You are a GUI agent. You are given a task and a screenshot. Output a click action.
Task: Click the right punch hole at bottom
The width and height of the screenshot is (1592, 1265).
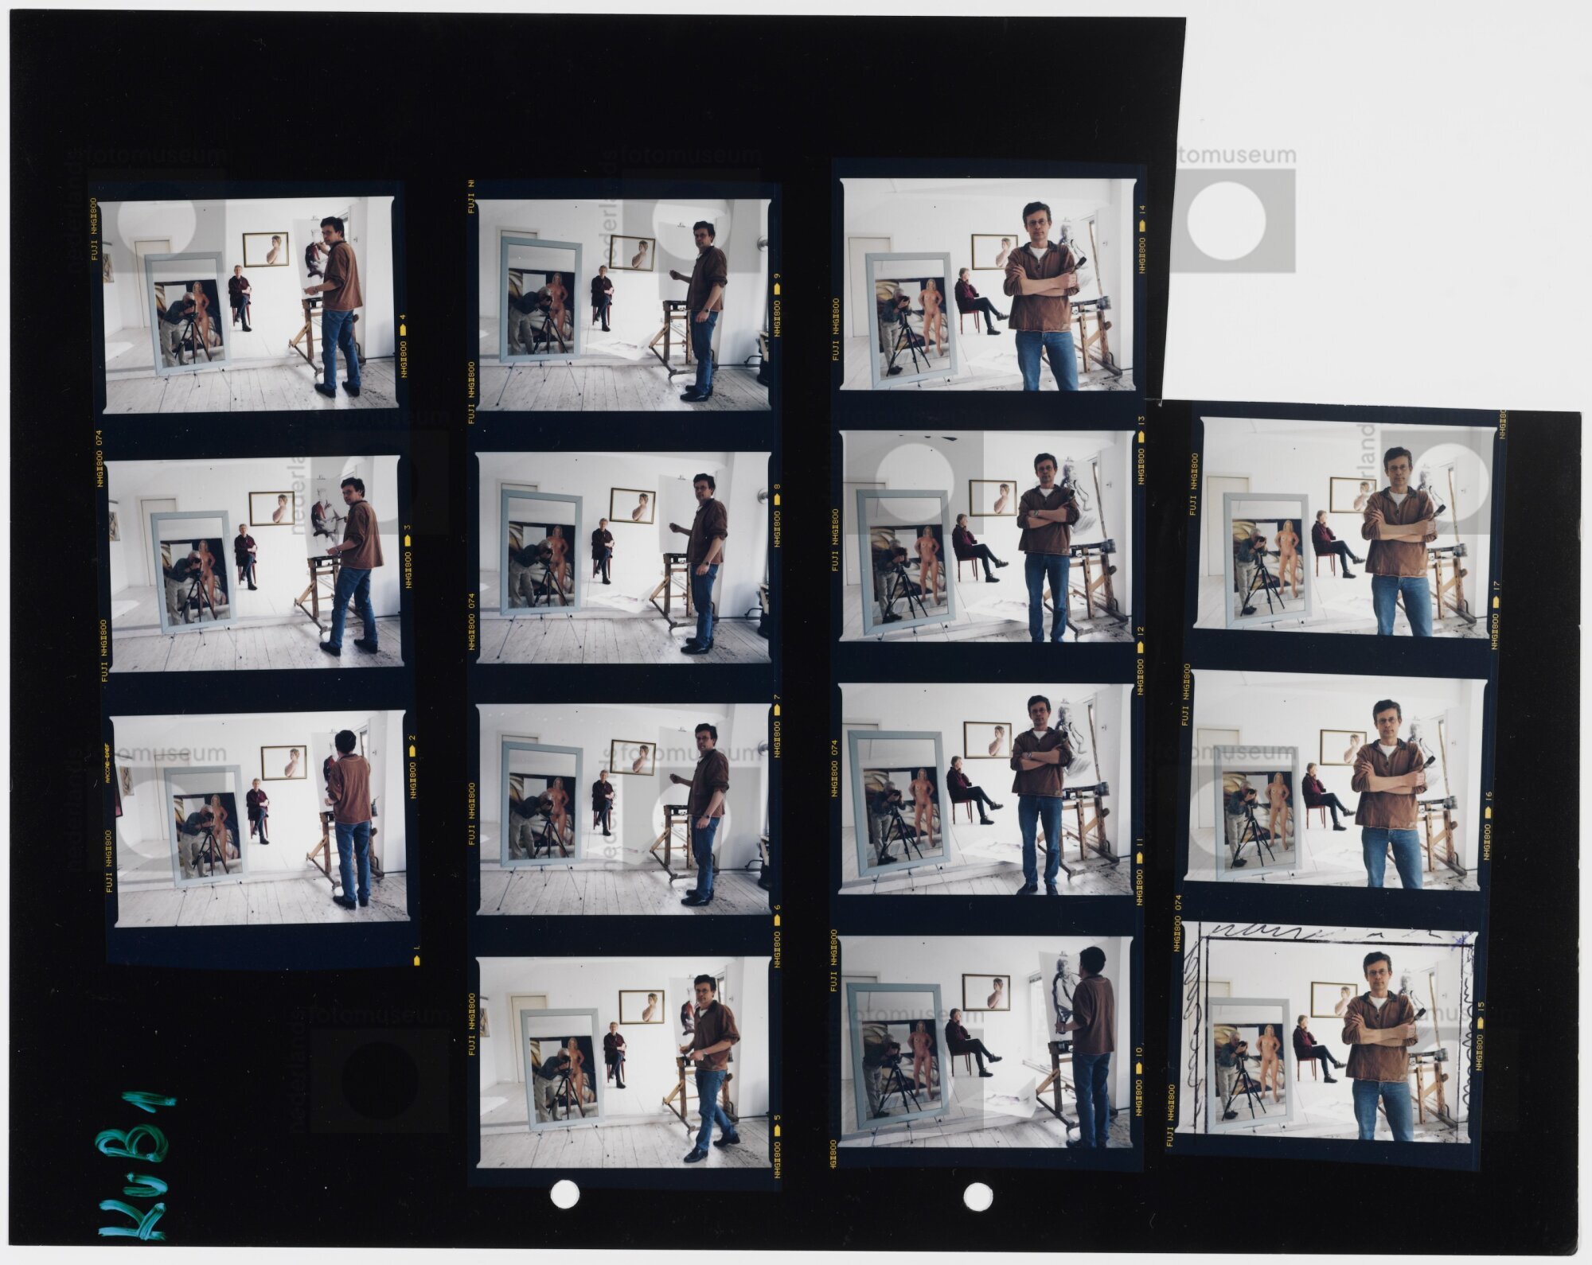pos(977,1197)
